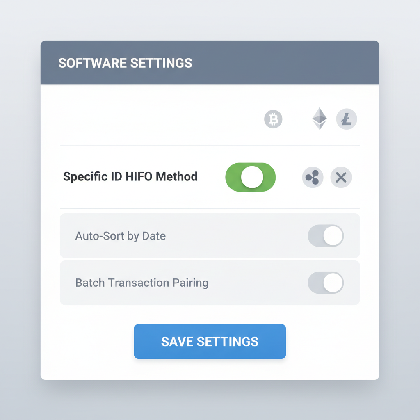
Task: Click the Bitcoin symbol in the currency row
Action: (273, 119)
